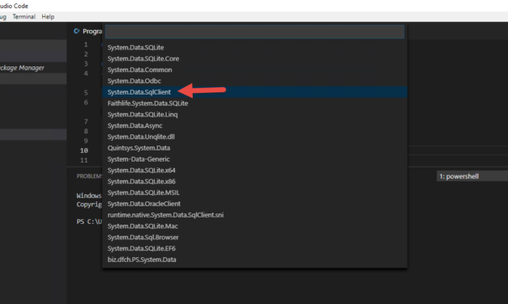508x304 pixels.
Task: Choose System.Data.SQLite.x64 package
Action: click(x=254, y=170)
